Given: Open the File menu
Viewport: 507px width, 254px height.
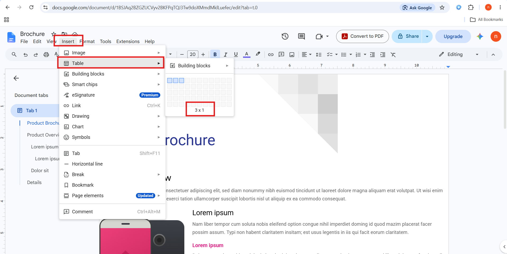Looking at the screenshot, I should pyautogui.click(x=24, y=41).
